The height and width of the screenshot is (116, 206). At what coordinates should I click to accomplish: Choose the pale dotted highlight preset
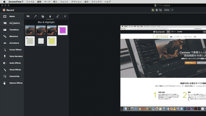30,41
